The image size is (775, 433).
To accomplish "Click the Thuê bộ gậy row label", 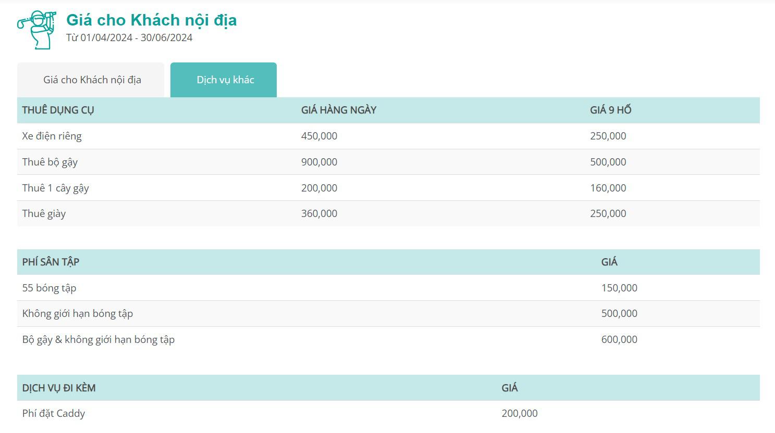I will coord(50,162).
